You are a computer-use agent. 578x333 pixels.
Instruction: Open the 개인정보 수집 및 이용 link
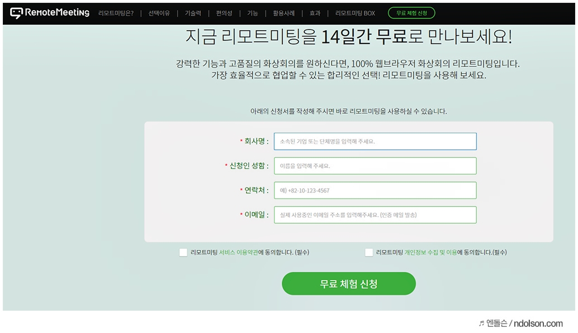(430, 253)
